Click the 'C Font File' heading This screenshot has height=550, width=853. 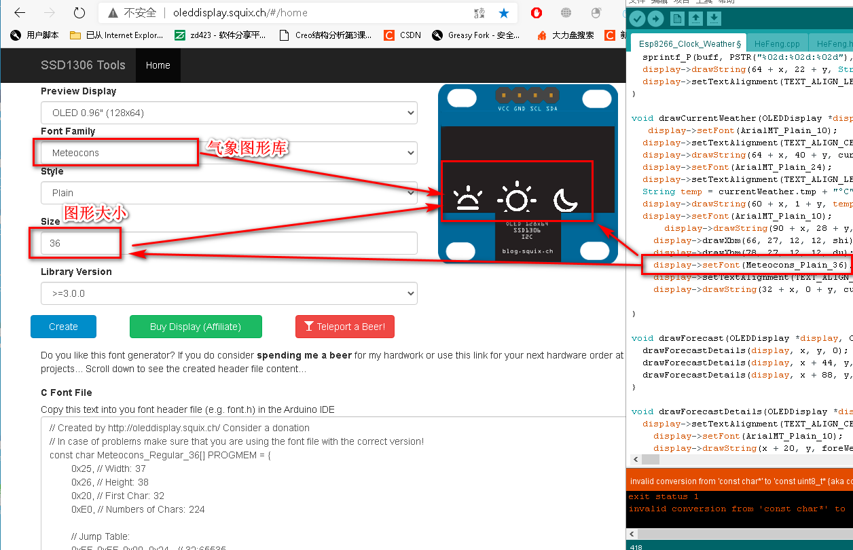click(x=67, y=392)
